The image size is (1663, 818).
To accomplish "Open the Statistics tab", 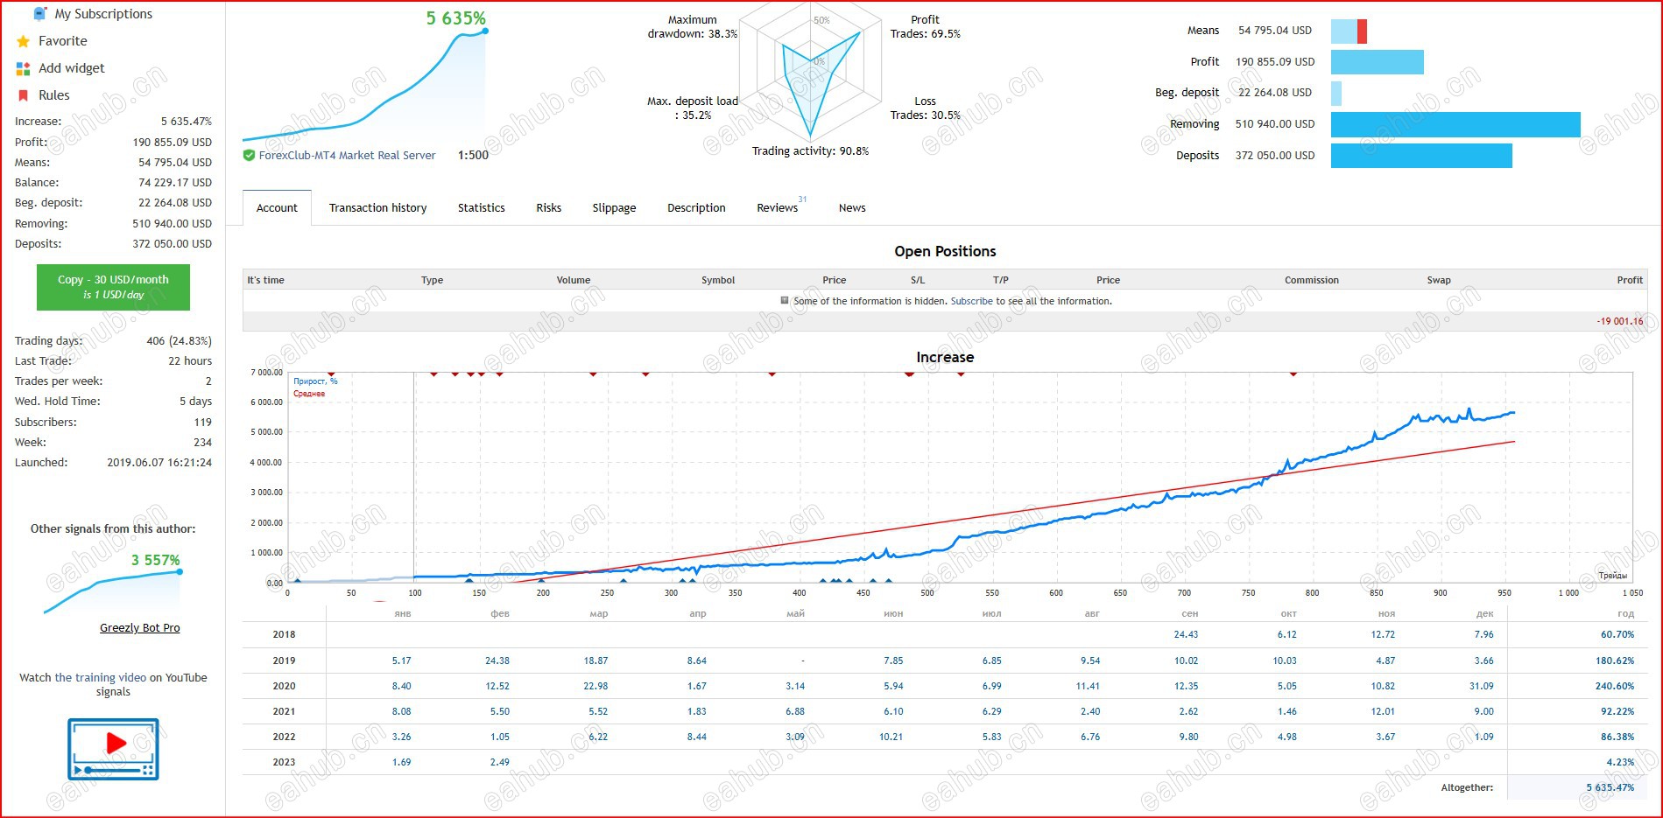I will (x=481, y=207).
